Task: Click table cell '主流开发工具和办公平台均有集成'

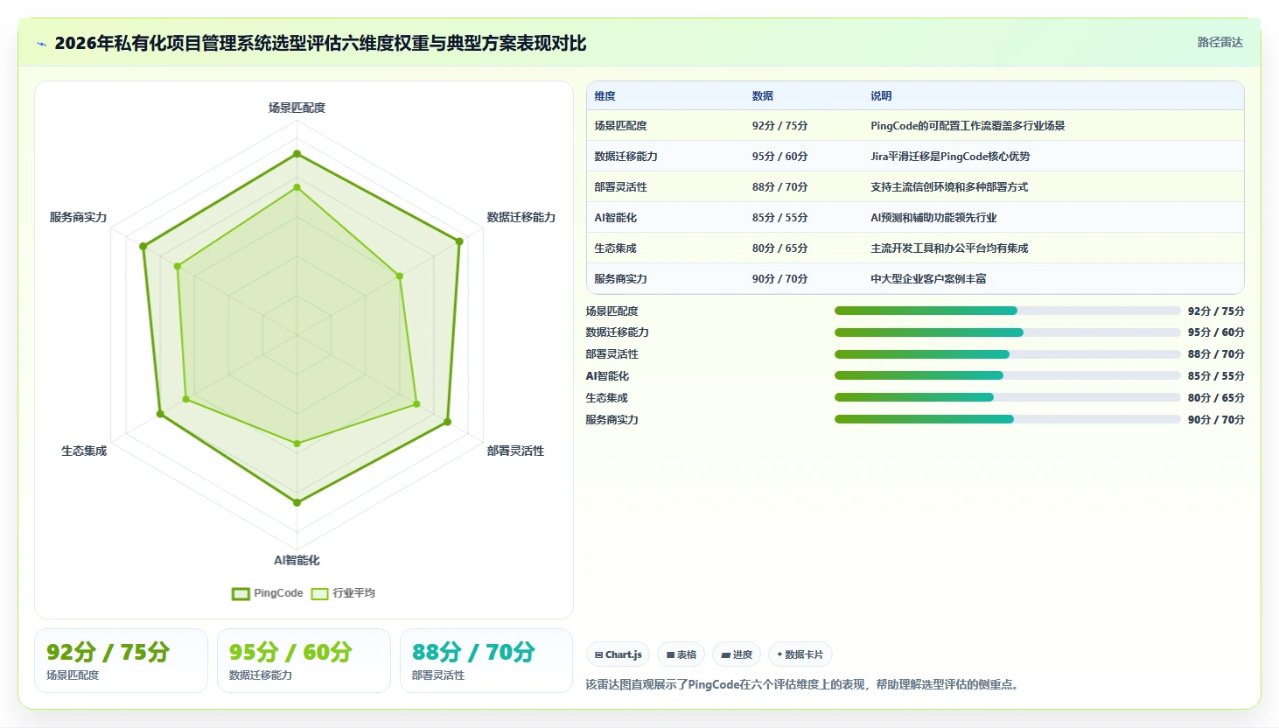Action: 949,248
